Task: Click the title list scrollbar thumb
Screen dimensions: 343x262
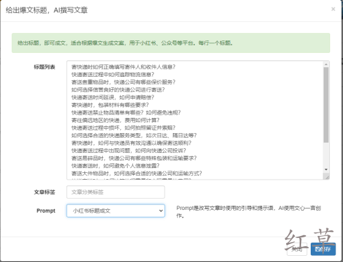Action: tap(326, 105)
